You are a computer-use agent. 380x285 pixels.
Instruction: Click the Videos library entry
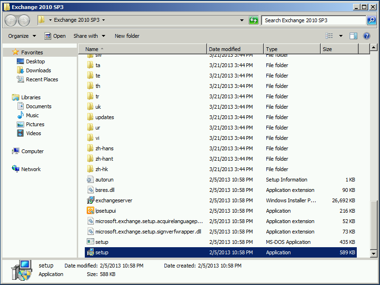coord(33,133)
